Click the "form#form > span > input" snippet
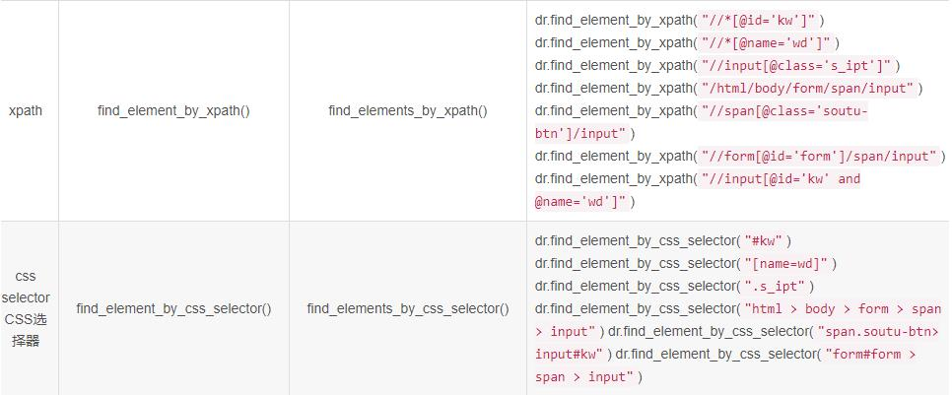The height and width of the screenshot is (395, 952). (x=871, y=355)
